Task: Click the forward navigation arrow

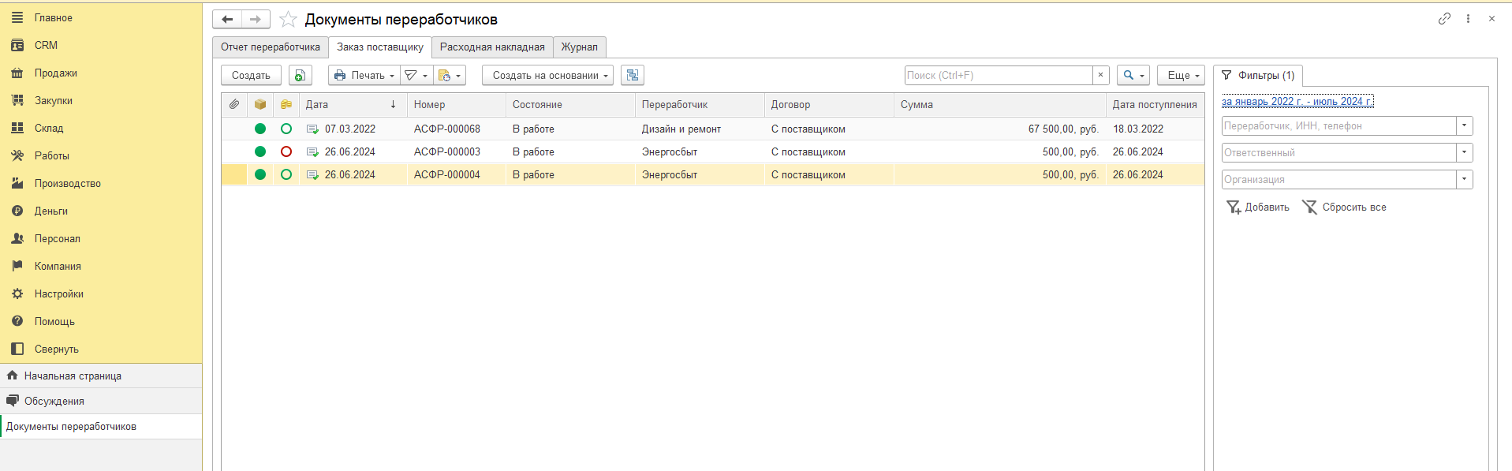Action: (x=256, y=19)
